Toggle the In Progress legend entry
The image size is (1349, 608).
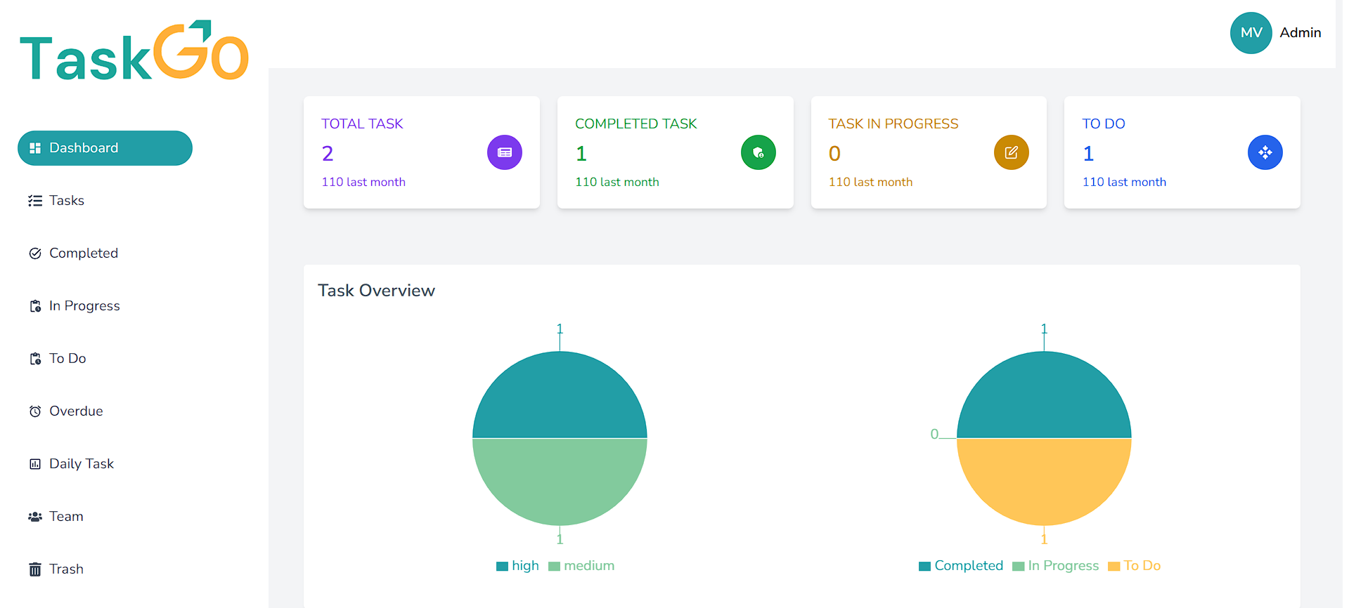tap(1055, 566)
